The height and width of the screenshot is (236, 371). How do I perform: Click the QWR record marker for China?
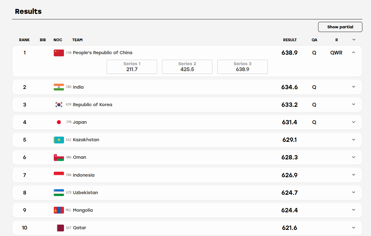click(x=336, y=53)
